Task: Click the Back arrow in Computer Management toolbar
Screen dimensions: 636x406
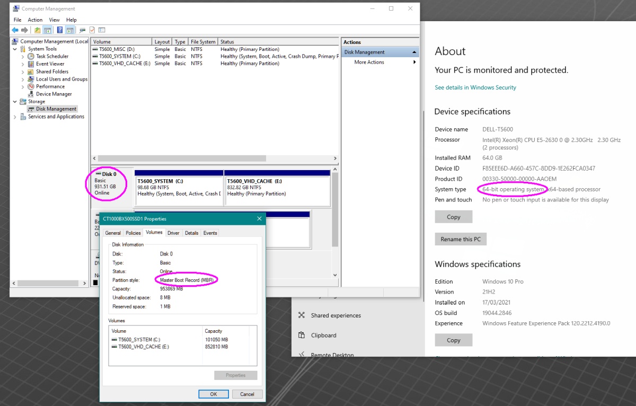Action: pyautogui.click(x=15, y=30)
